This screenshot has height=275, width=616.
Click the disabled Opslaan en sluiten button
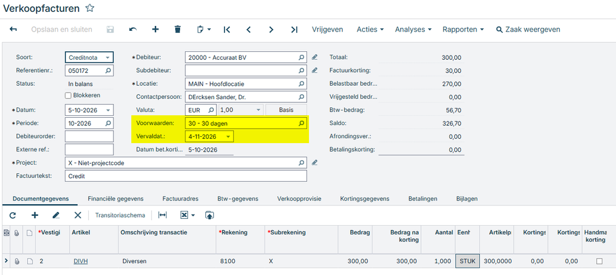point(62,30)
